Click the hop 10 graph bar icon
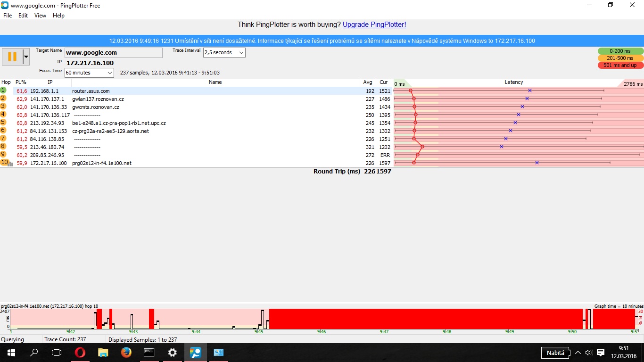644x362 pixels. click(x=10, y=163)
